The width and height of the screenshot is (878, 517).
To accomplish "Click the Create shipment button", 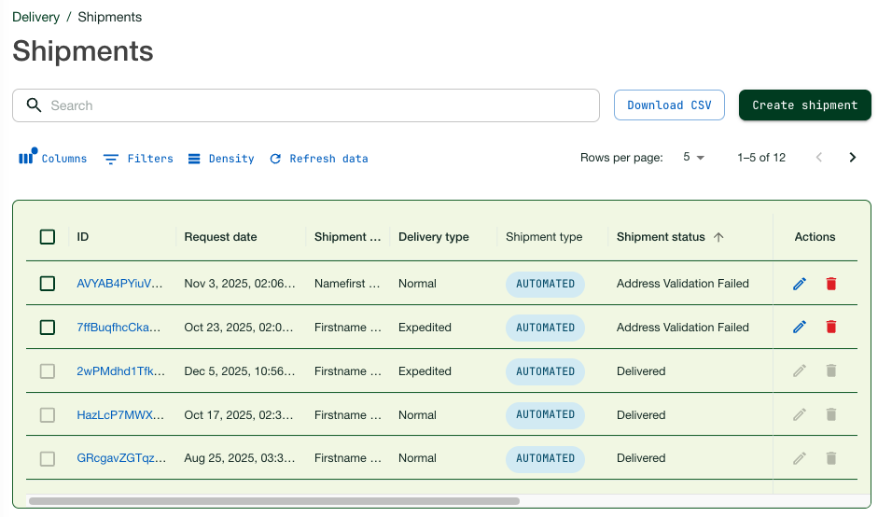I will (804, 105).
